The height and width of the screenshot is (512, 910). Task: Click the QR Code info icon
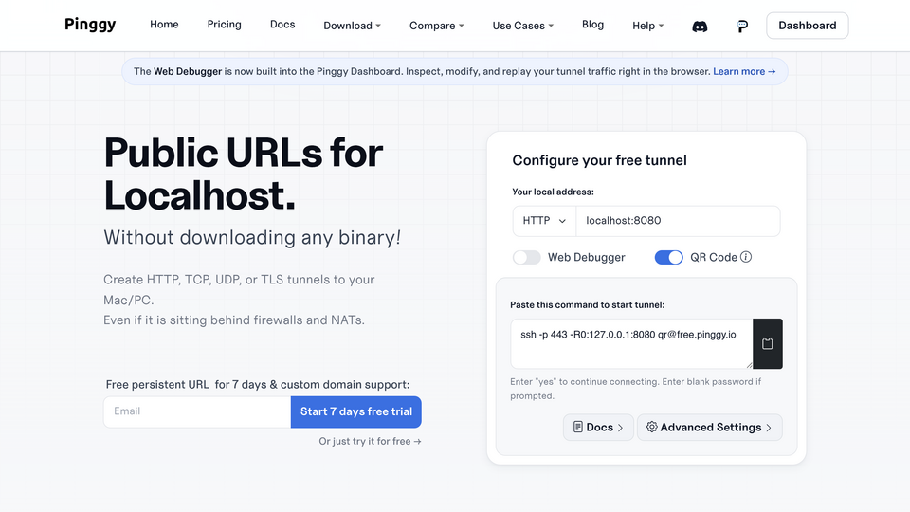coord(746,257)
